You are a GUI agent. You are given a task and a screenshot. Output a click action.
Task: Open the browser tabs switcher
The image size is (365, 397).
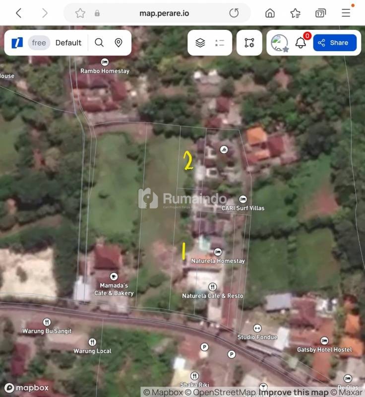click(320, 13)
